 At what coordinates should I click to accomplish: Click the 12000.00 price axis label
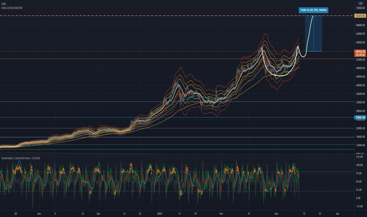(x=360, y=146)
